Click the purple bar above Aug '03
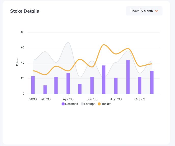The image size is (175, 146). tap(116, 86)
